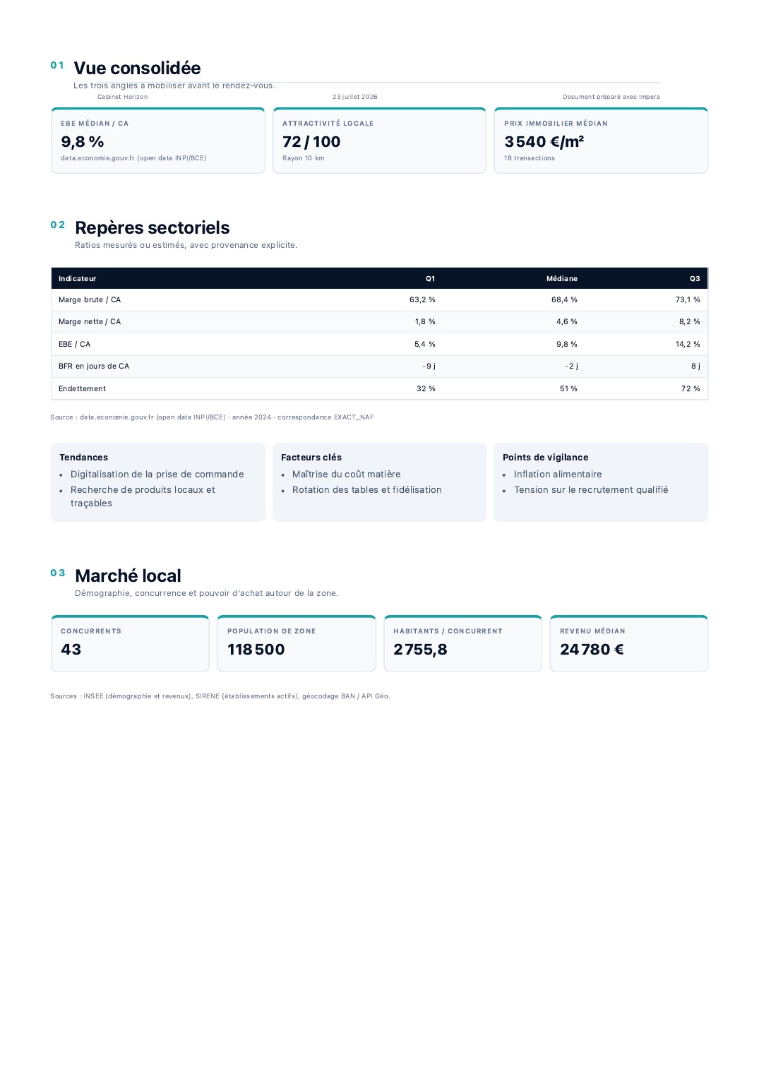Click the 'Tendances' card title
The image size is (759, 1074).
click(83, 458)
